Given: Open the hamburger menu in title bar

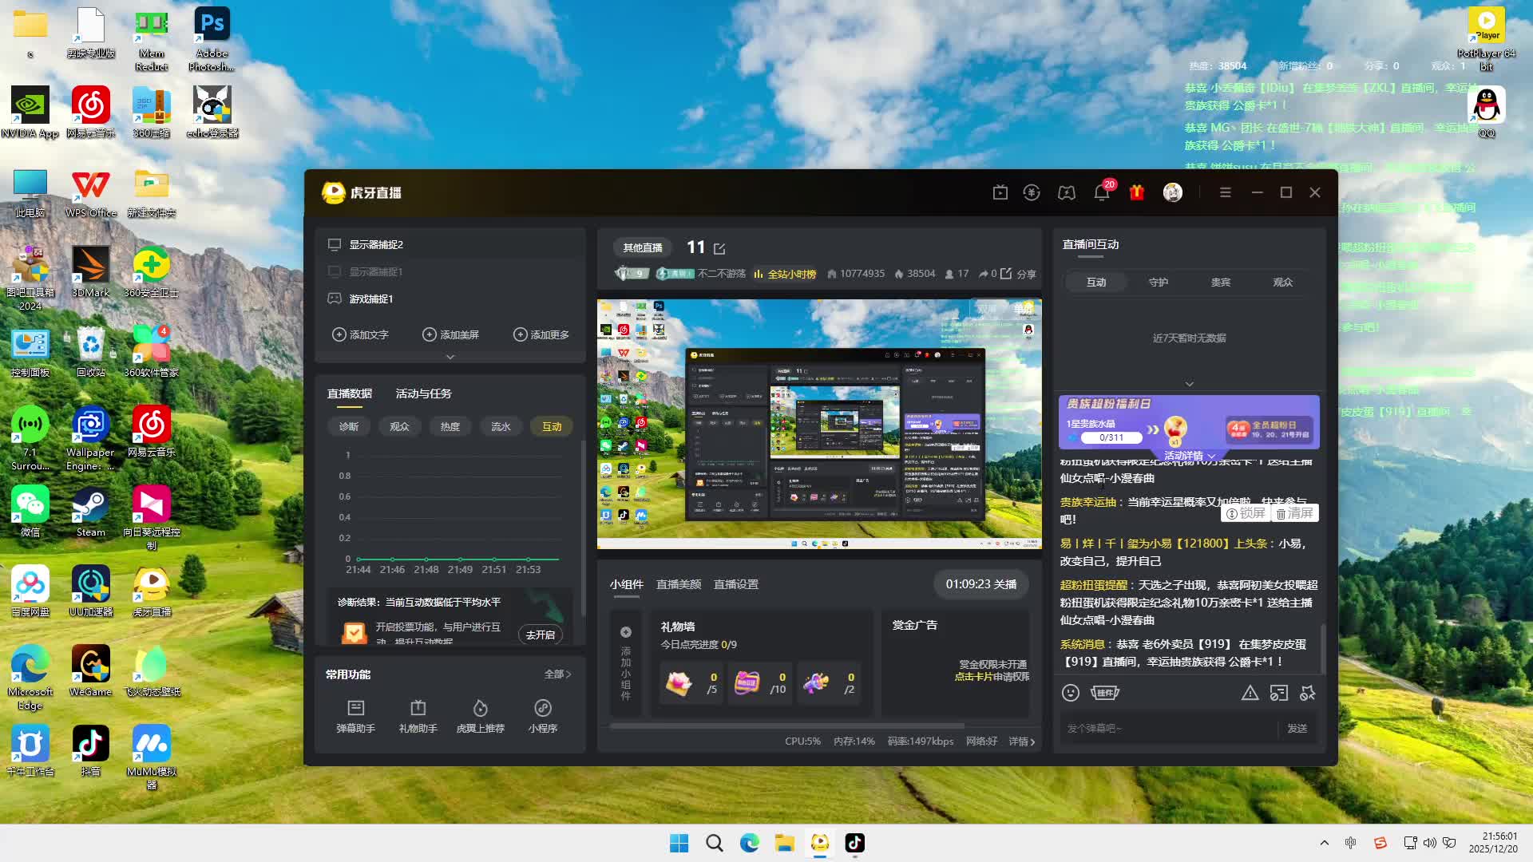Looking at the screenshot, I should (1225, 192).
